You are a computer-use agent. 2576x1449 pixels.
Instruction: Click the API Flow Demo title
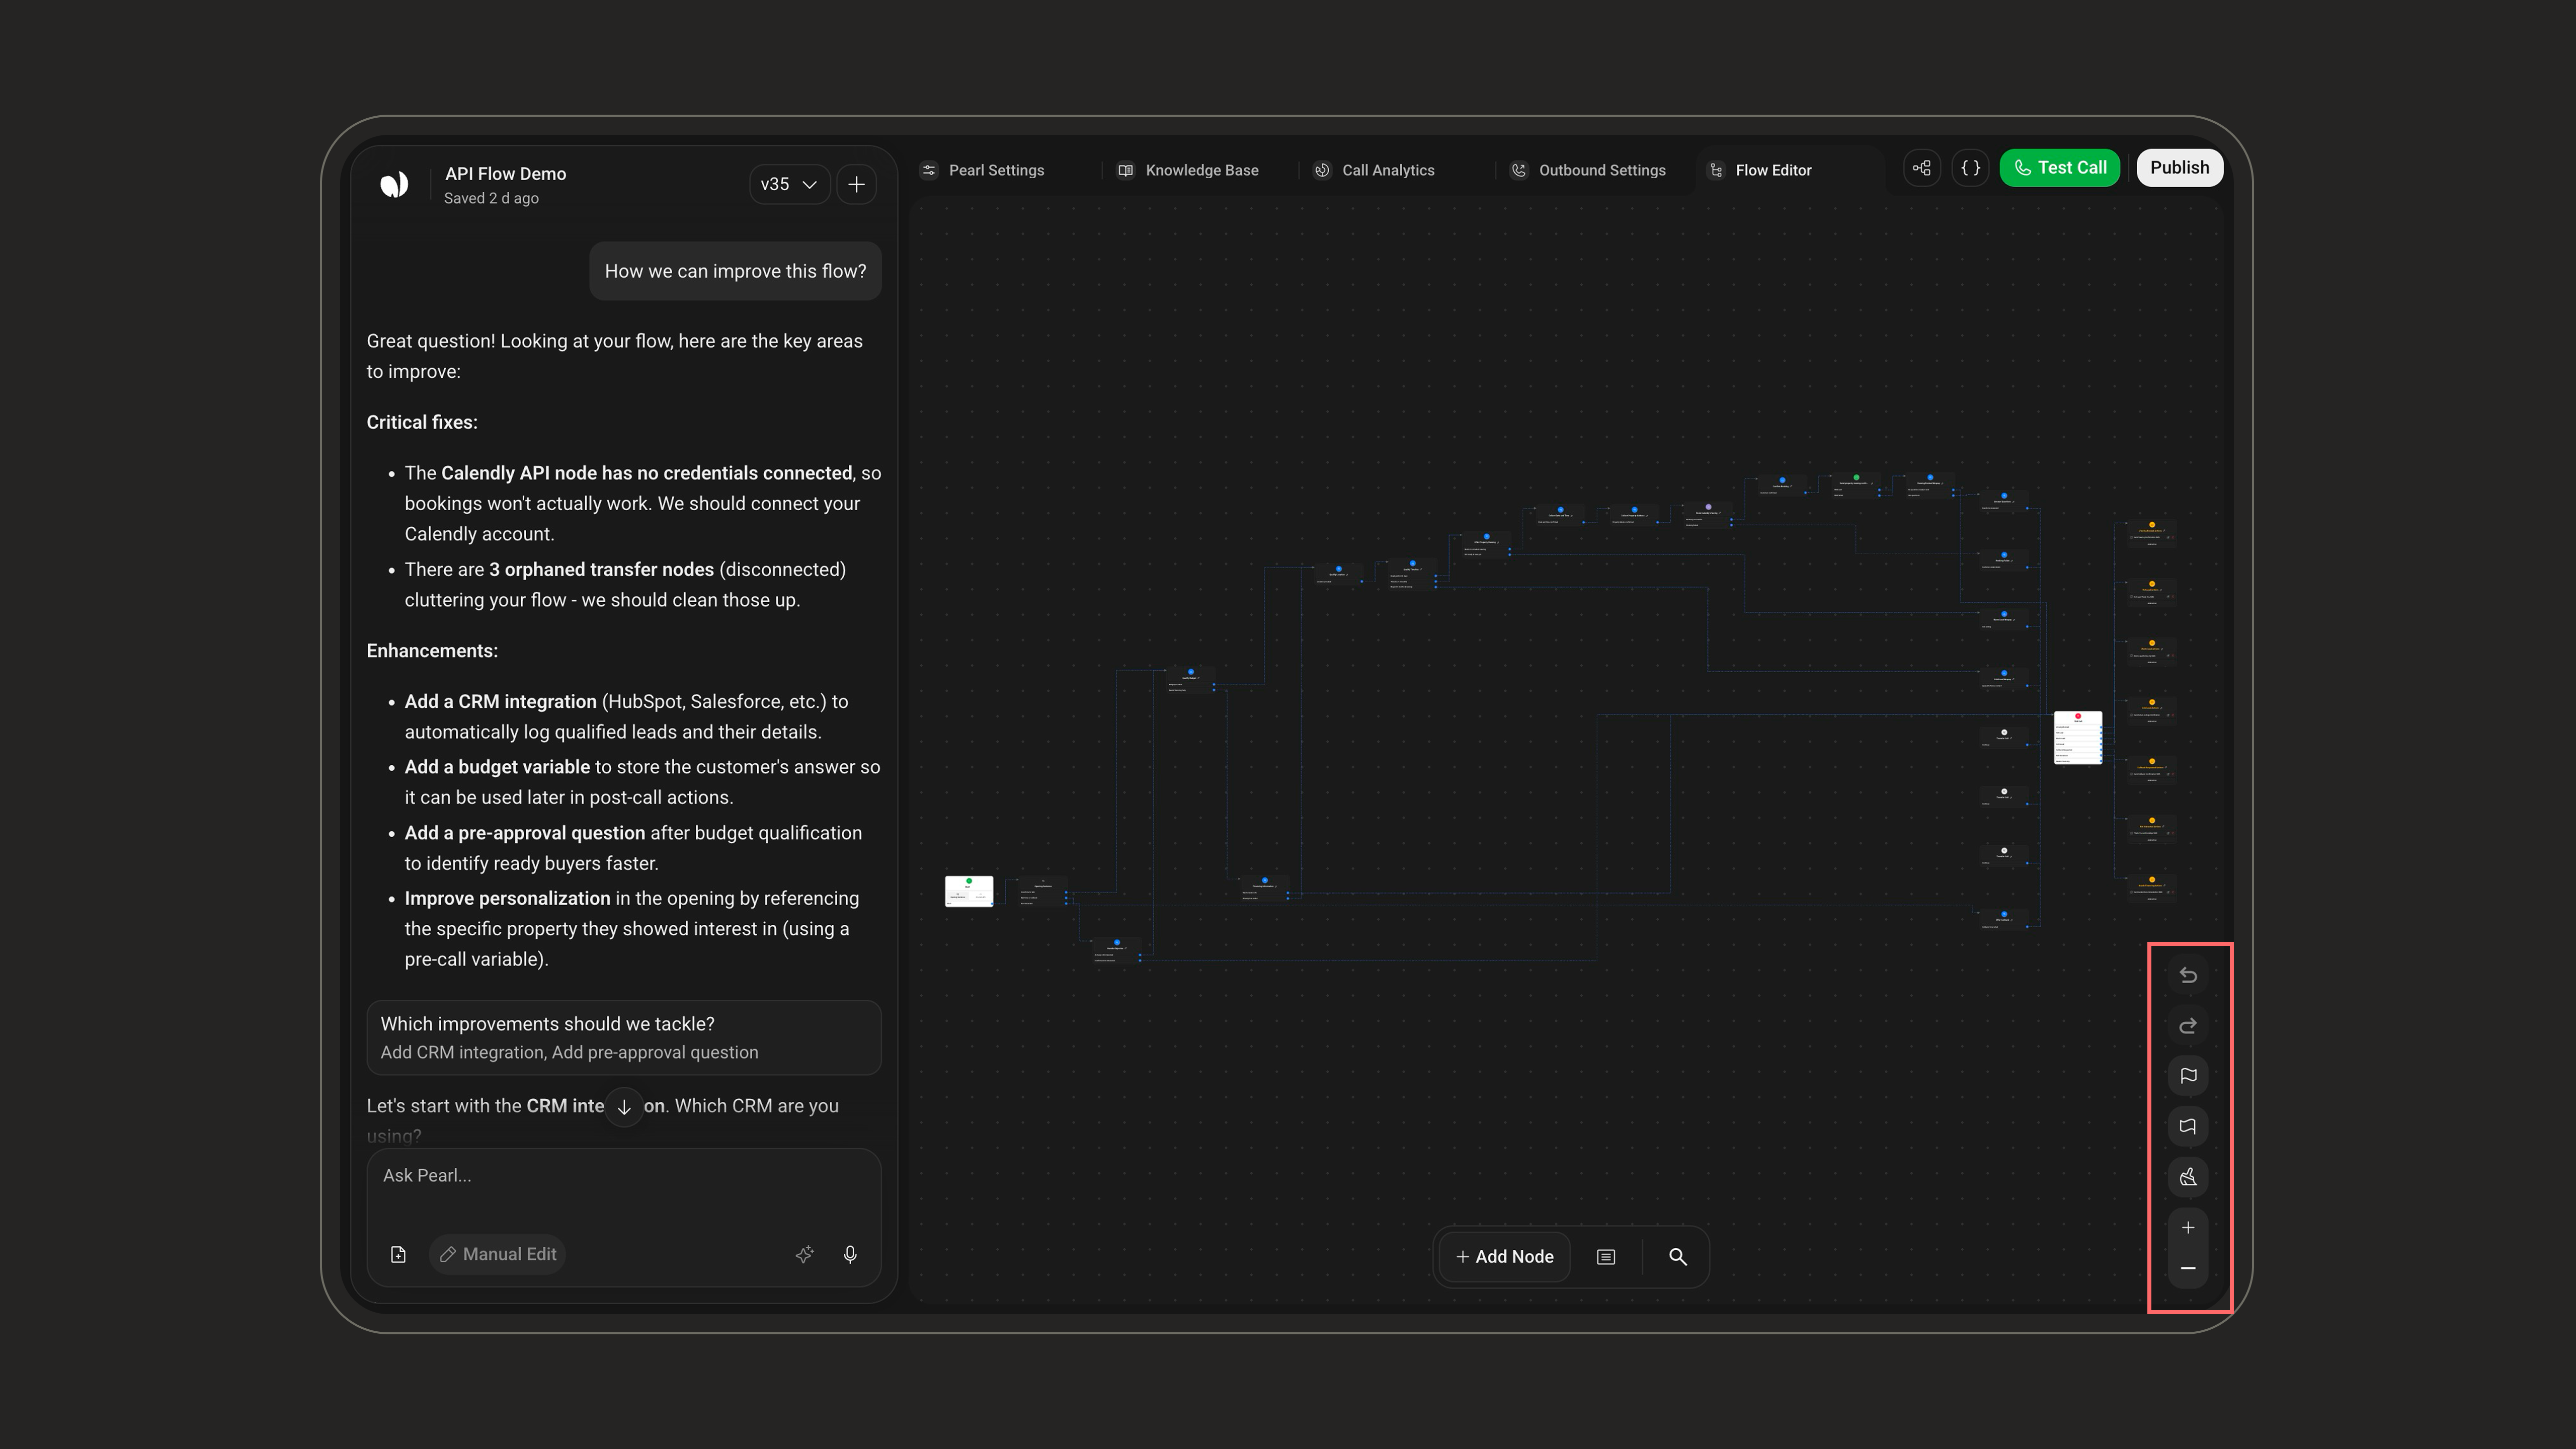[505, 174]
